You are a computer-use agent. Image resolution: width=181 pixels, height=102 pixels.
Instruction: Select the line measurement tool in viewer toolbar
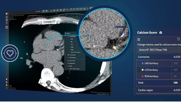tap(67, 10)
